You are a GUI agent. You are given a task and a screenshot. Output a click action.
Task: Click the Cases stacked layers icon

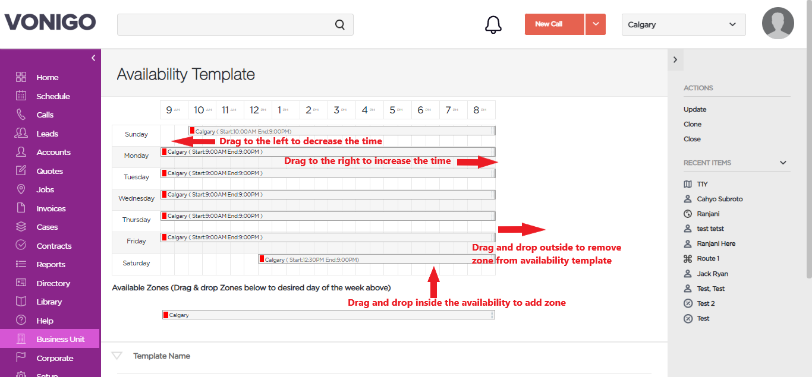click(x=21, y=227)
